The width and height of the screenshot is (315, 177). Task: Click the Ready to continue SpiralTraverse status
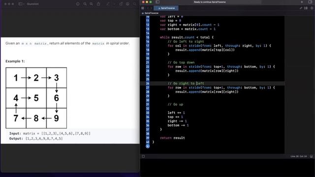(210, 2)
